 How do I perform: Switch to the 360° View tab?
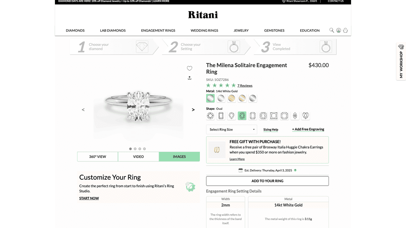pos(97,157)
